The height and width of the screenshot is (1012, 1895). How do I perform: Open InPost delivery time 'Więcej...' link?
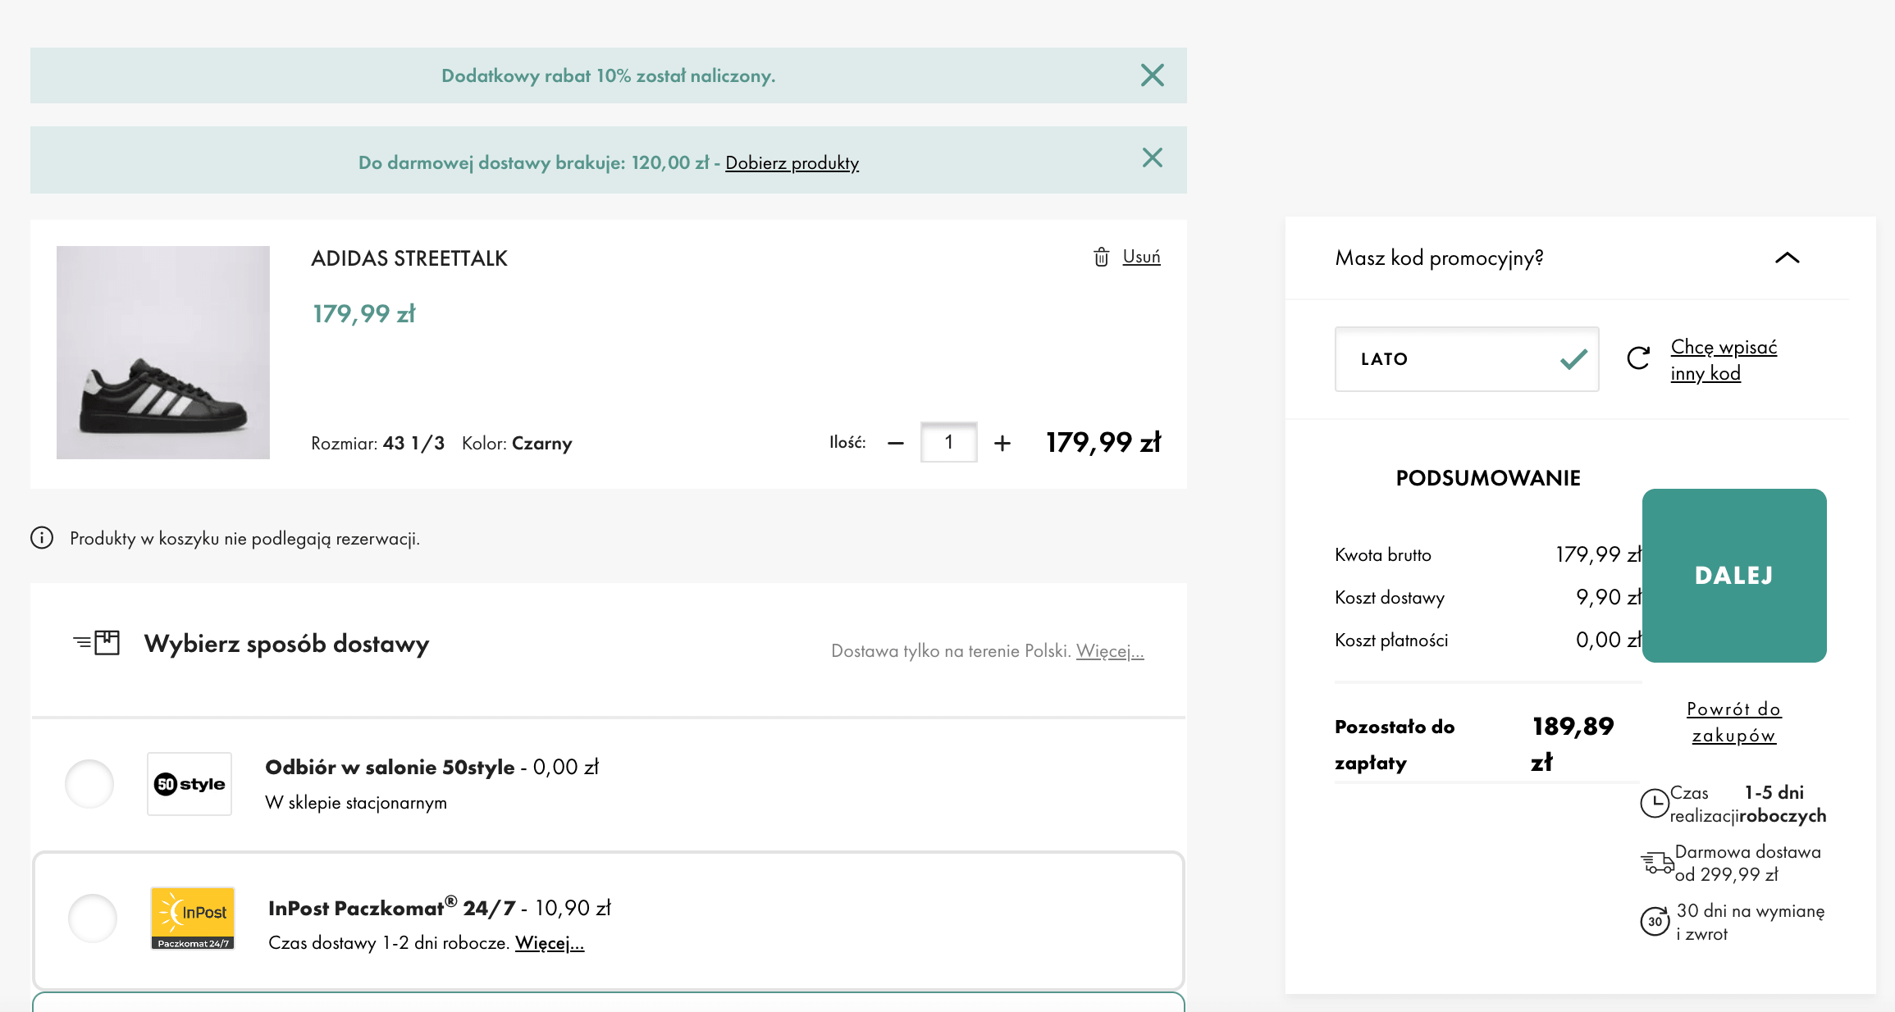pos(549,943)
